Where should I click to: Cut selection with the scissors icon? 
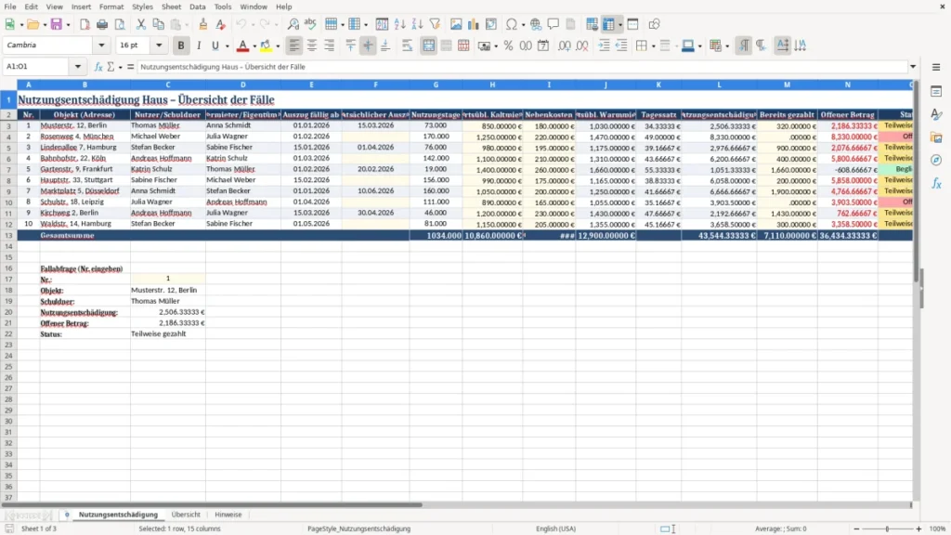coord(141,24)
